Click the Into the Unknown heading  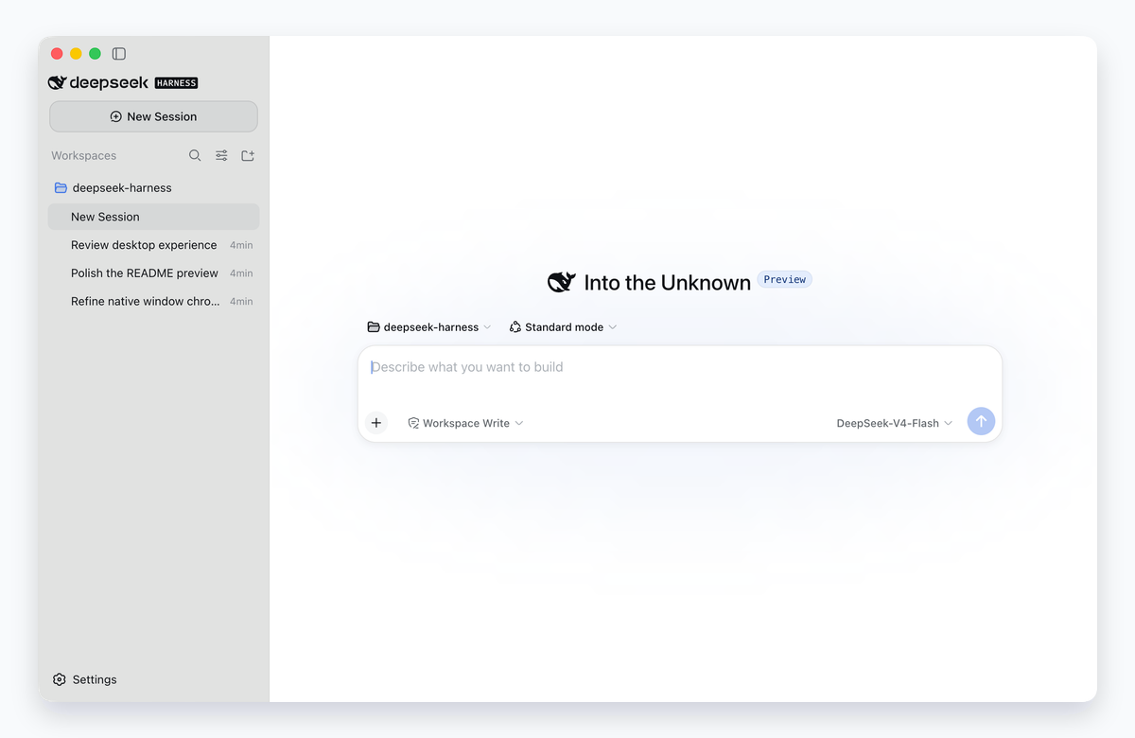coord(668,282)
